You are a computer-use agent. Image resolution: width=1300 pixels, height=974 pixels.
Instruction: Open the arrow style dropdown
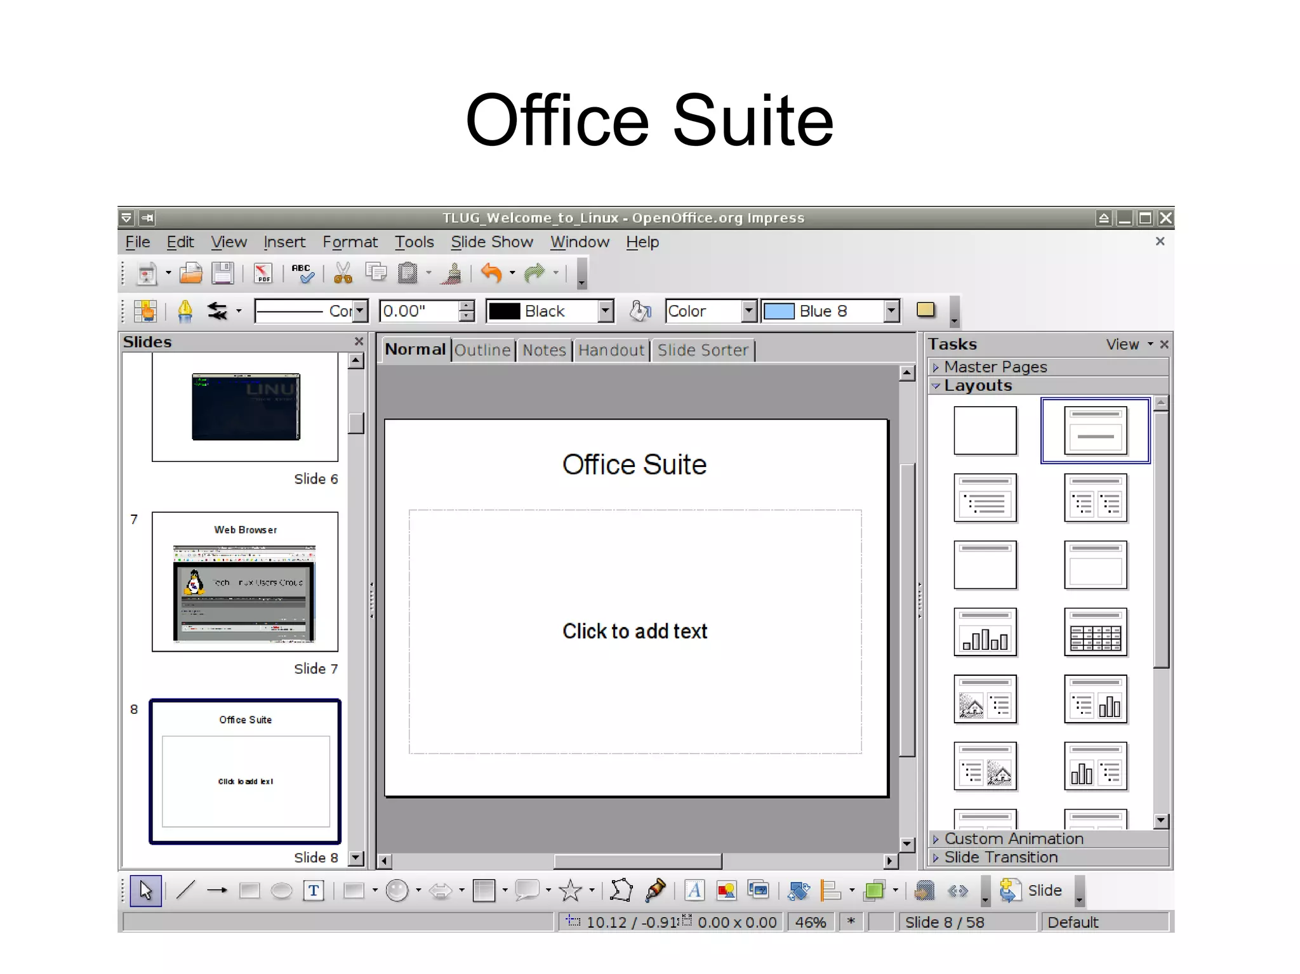[x=239, y=311]
